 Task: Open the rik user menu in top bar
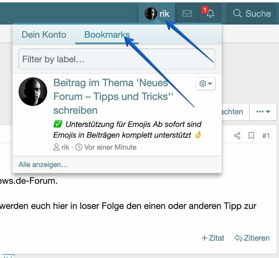point(157,13)
